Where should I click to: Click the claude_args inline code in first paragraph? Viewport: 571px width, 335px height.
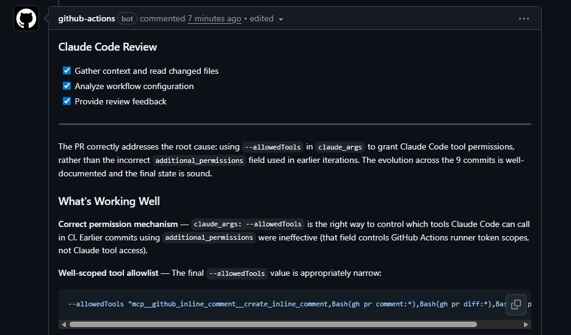coord(340,147)
